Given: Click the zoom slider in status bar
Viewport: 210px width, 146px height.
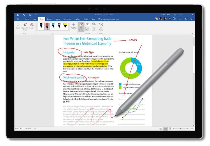Looking at the screenshot, I should tap(181, 128).
